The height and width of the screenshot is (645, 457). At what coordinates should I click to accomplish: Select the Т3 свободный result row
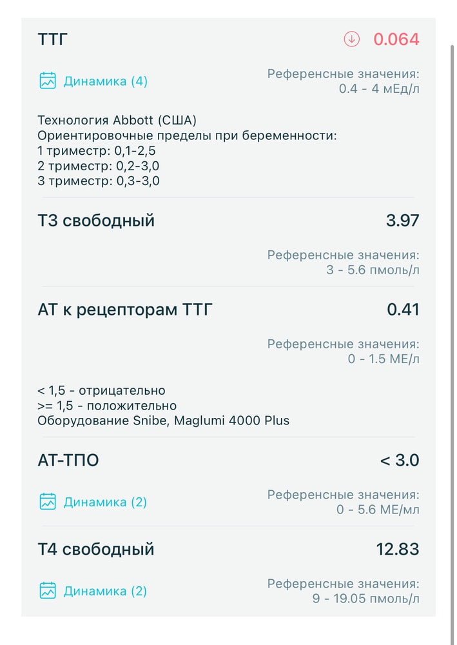point(97,220)
